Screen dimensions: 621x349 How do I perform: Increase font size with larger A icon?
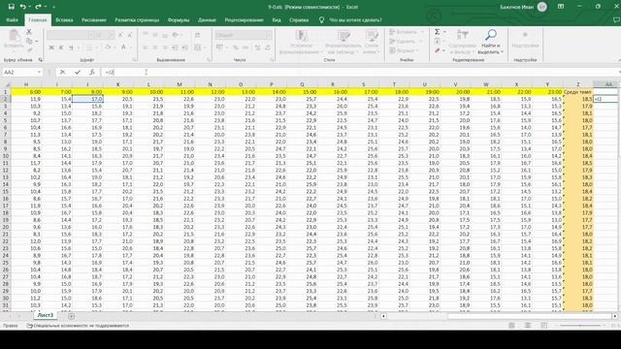(120, 35)
